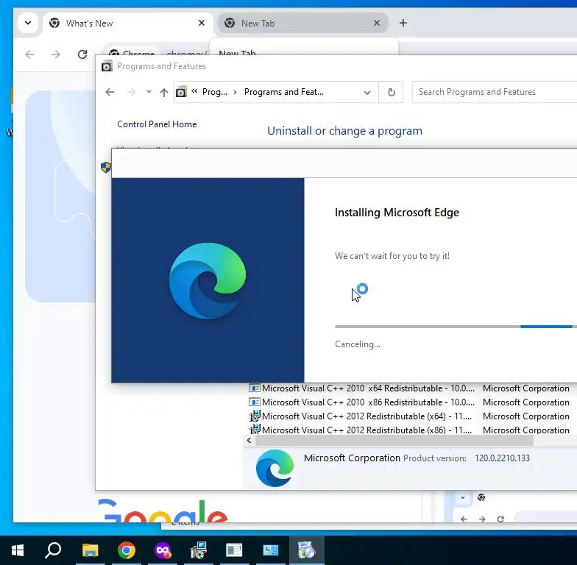Open the purple mask app in taskbar
Screen dimensions: 577x565
click(163, 550)
